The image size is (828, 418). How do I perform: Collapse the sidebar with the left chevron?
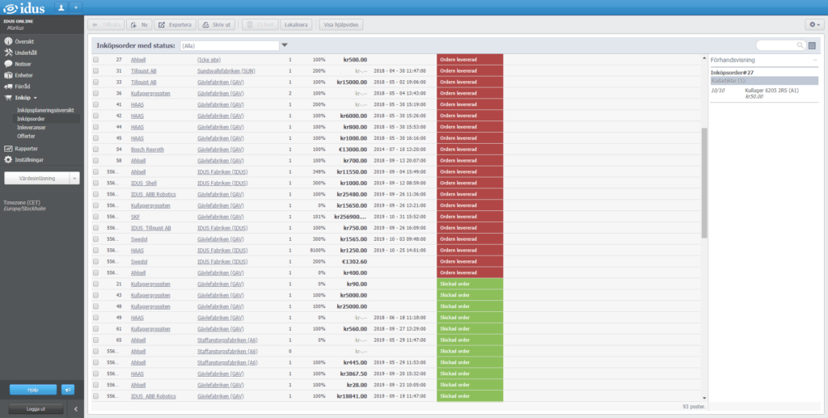point(75,409)
